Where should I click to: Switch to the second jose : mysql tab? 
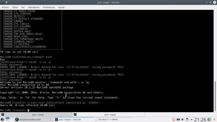pyautogui.click(x=108, y=115)
